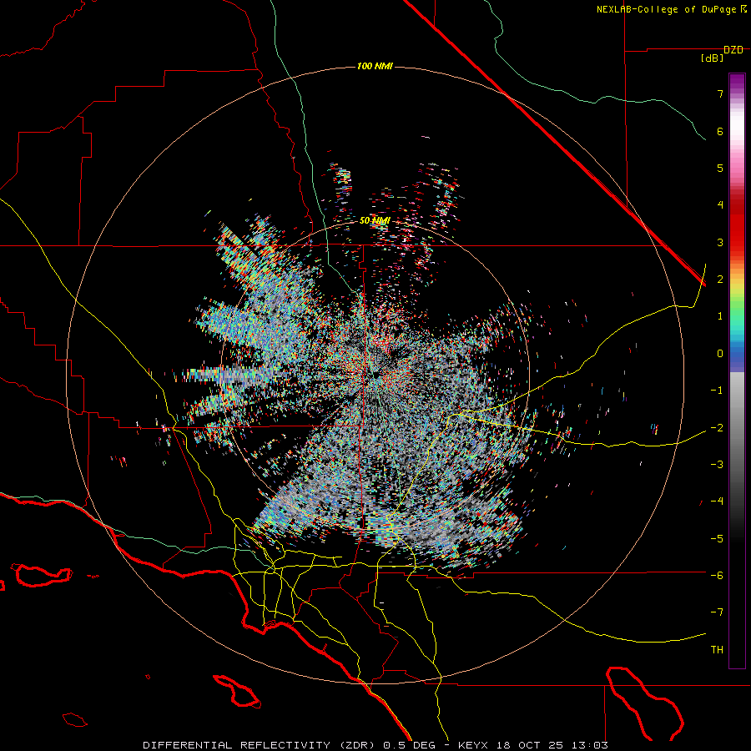This screenshot has height=751, width=751.
Task: Click the 7 value on the color scale
Action: point(720,93)
